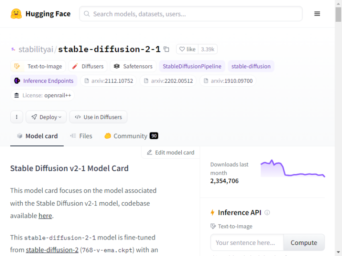This screenshot has height=256, width=342.
Task: Click the scrollbar up arrow
Action: click(338, 3)
